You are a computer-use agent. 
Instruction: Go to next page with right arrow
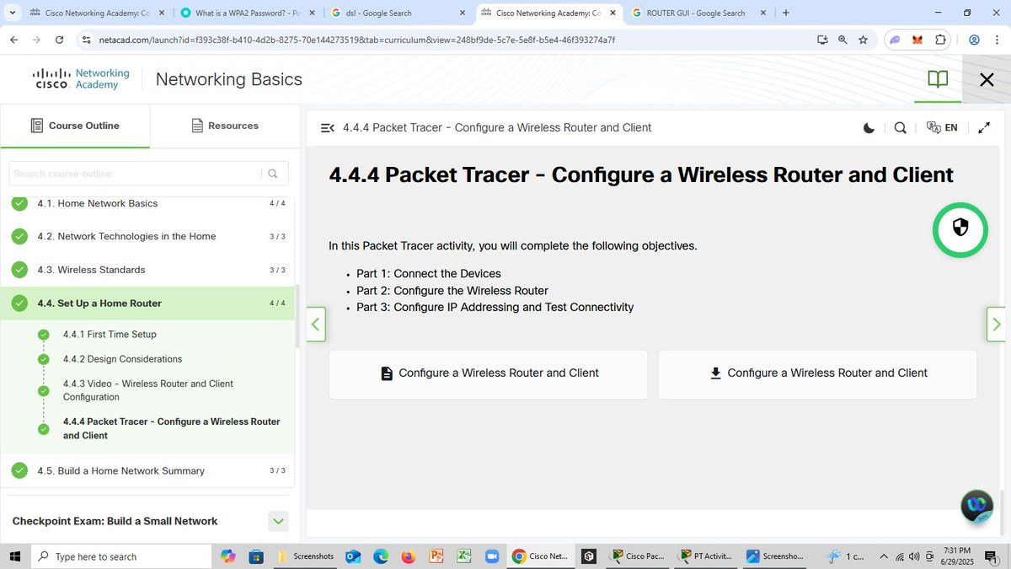tap(996, 324)
